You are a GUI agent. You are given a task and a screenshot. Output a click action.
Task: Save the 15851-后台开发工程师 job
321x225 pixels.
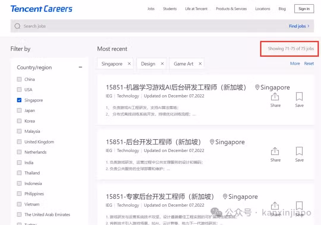299,154
